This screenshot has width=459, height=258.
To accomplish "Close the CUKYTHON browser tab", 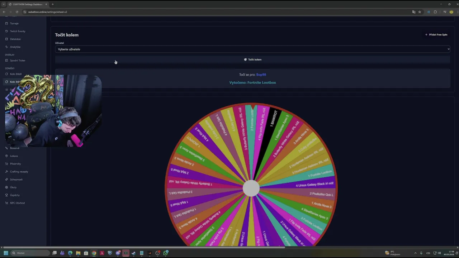I will (x=46, y=4).
